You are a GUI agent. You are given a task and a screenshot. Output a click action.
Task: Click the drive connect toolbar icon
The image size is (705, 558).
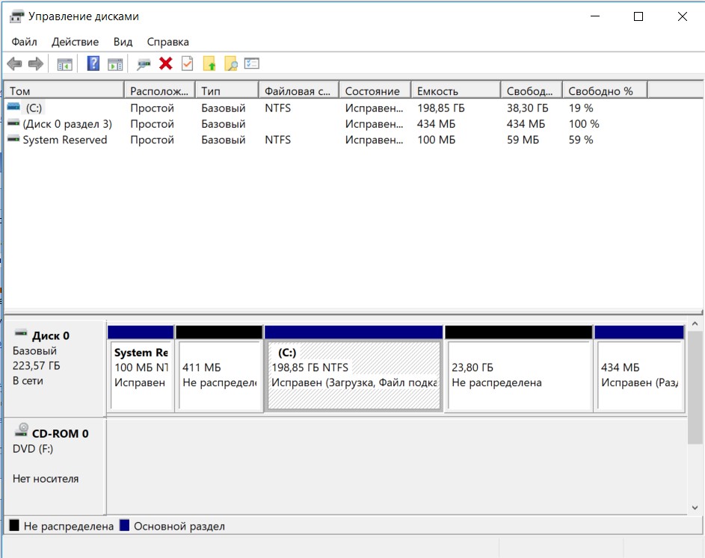coord(144,64)
